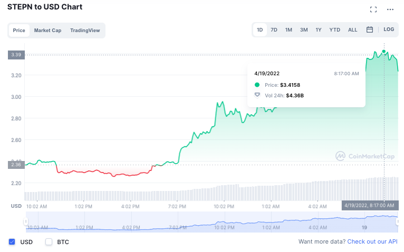Screen dimensions: 404x252
Task: Select the 1Y time range
Action: (319, 30)
